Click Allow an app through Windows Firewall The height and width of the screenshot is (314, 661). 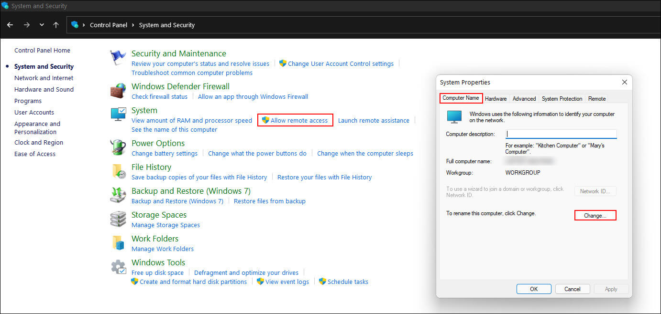253,97
